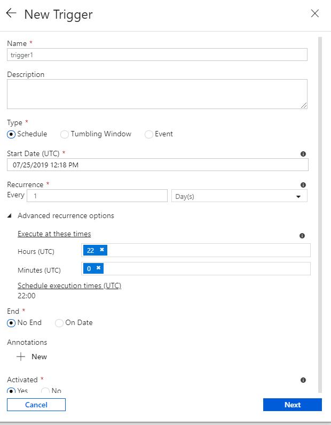Show info tooltip for Recurrence

[303, 185]
